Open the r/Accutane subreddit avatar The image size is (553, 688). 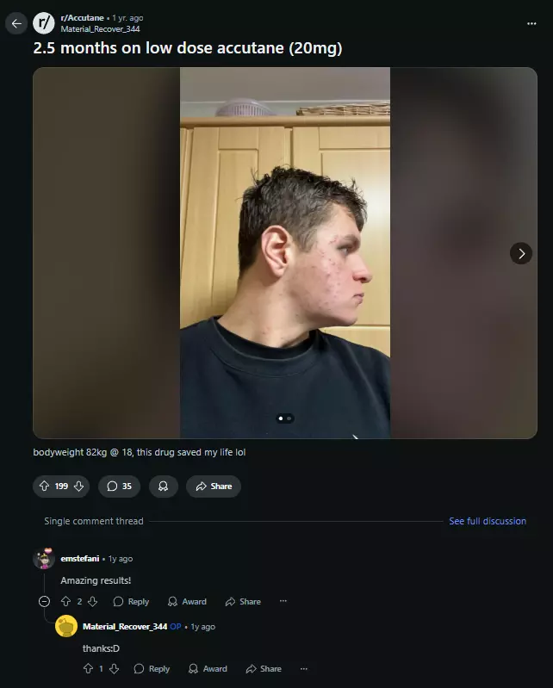(x=43, y=23)
